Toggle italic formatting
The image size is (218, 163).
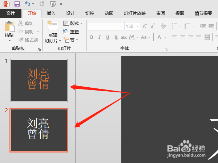100,37
